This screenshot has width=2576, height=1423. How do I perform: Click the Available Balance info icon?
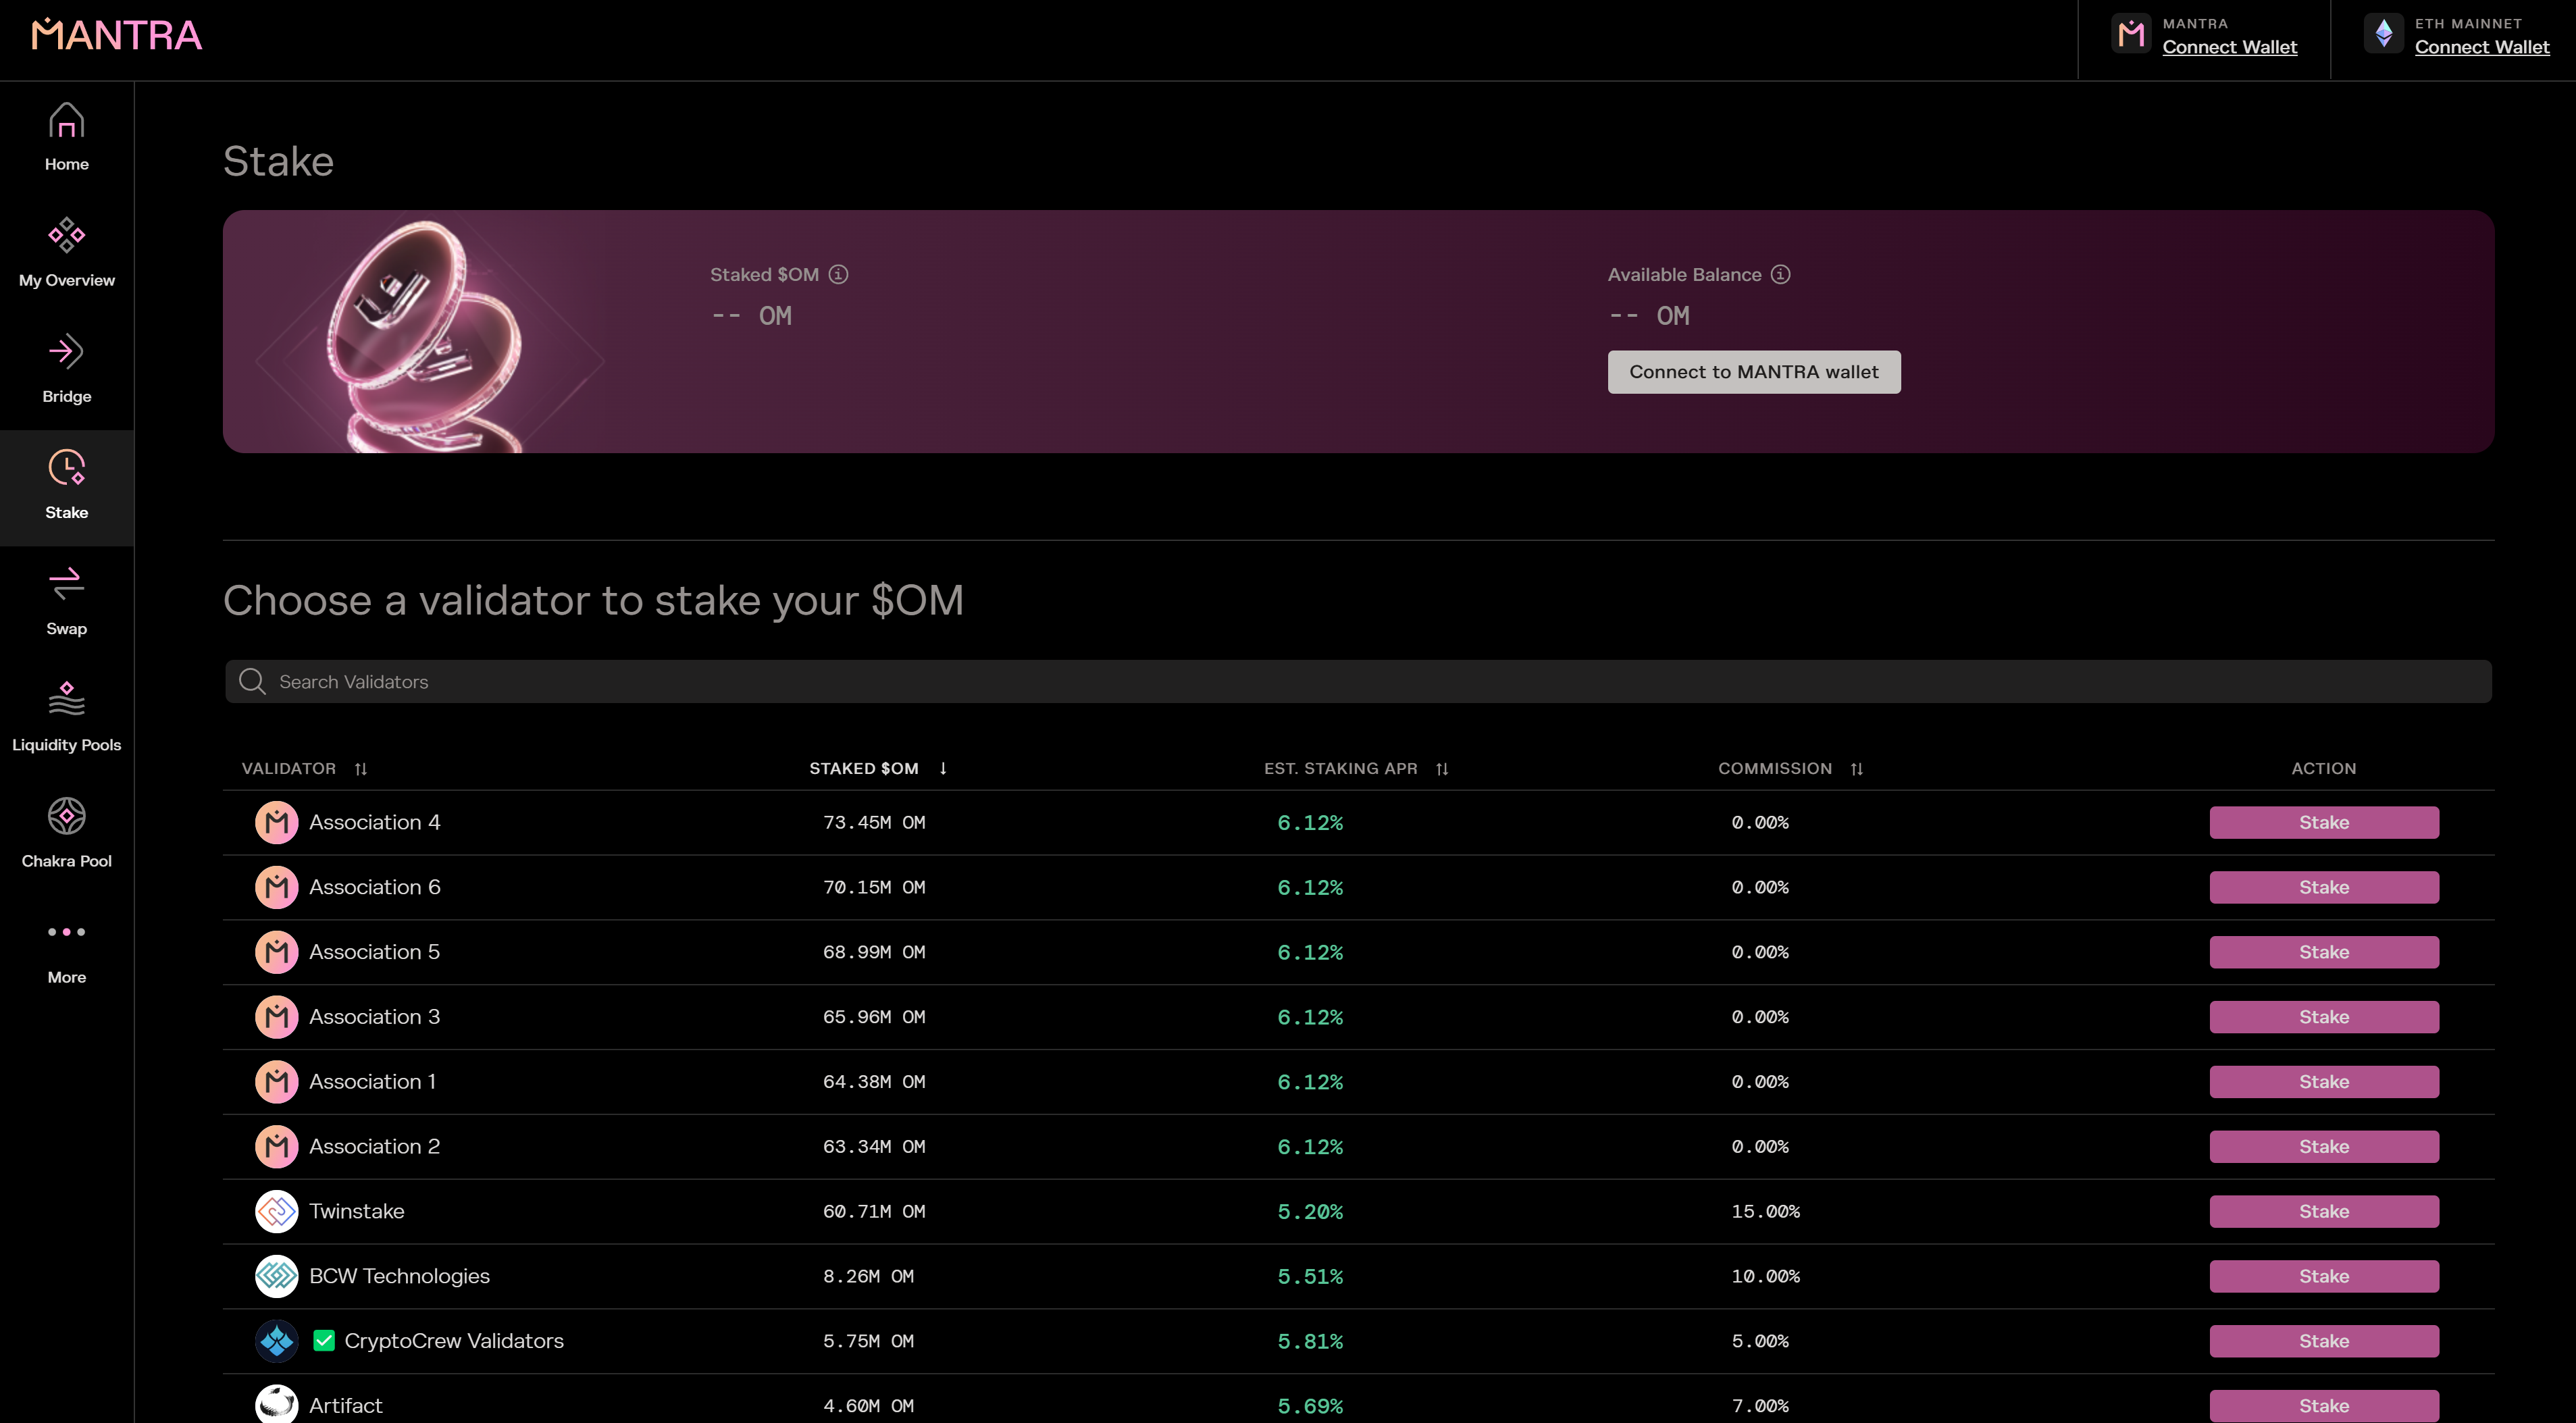pyautogui.click(x=1780, y=274)
